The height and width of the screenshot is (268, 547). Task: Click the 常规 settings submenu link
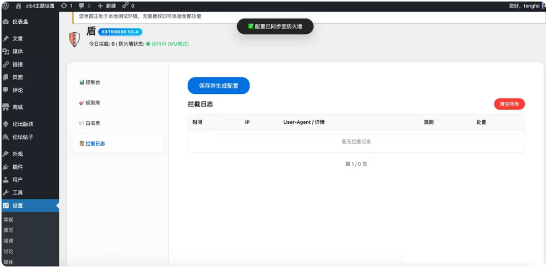coord(8,220)
